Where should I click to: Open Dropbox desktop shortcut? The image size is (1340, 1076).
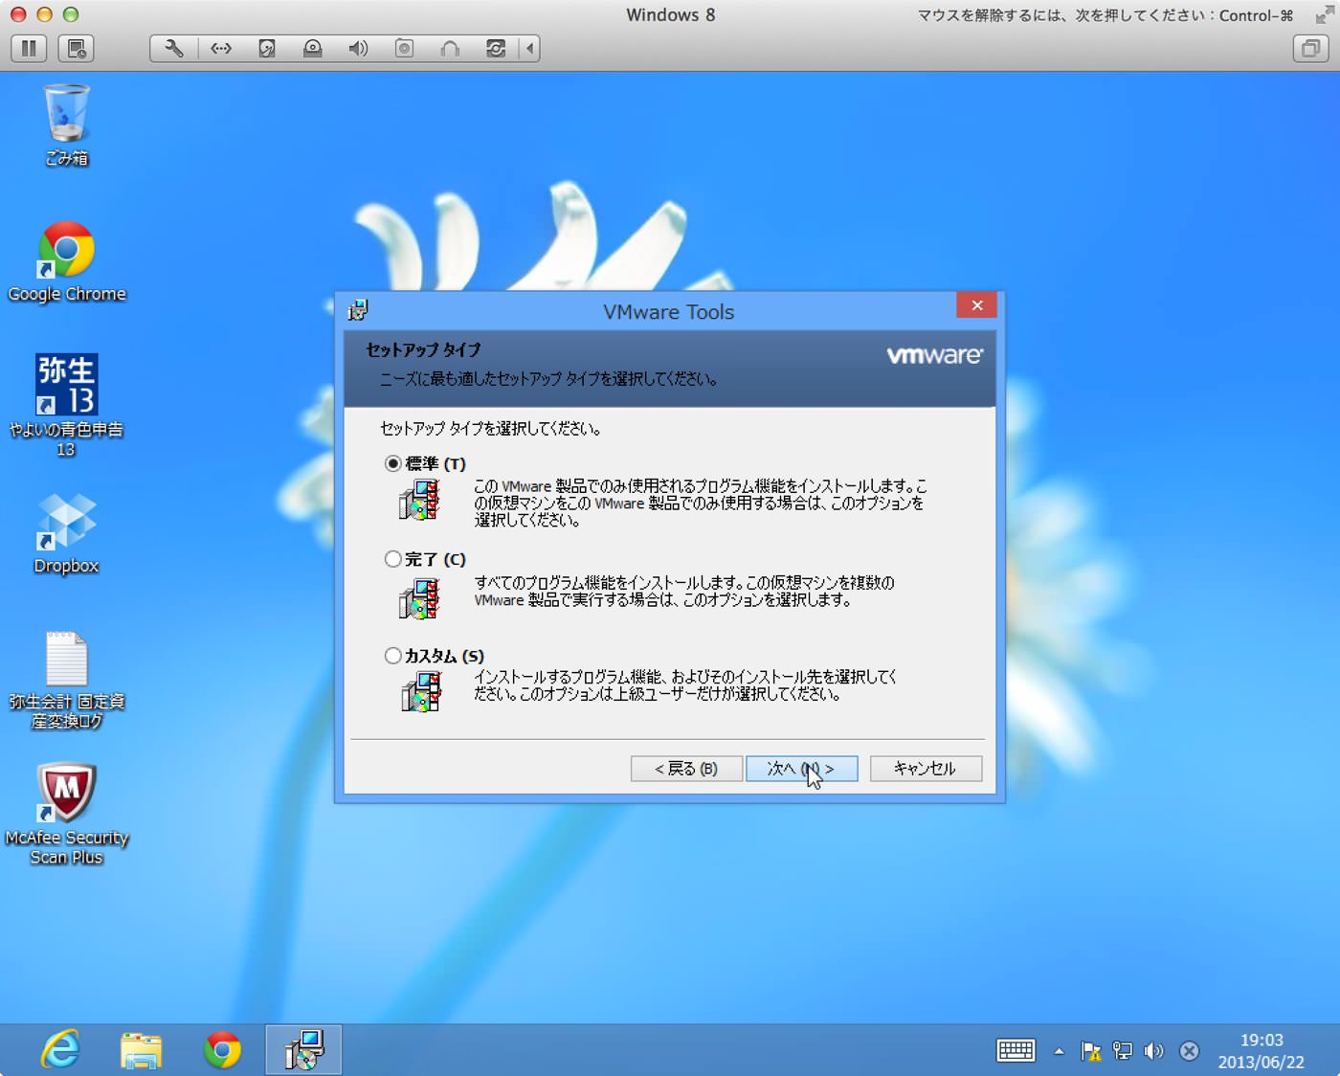[66, 533]
